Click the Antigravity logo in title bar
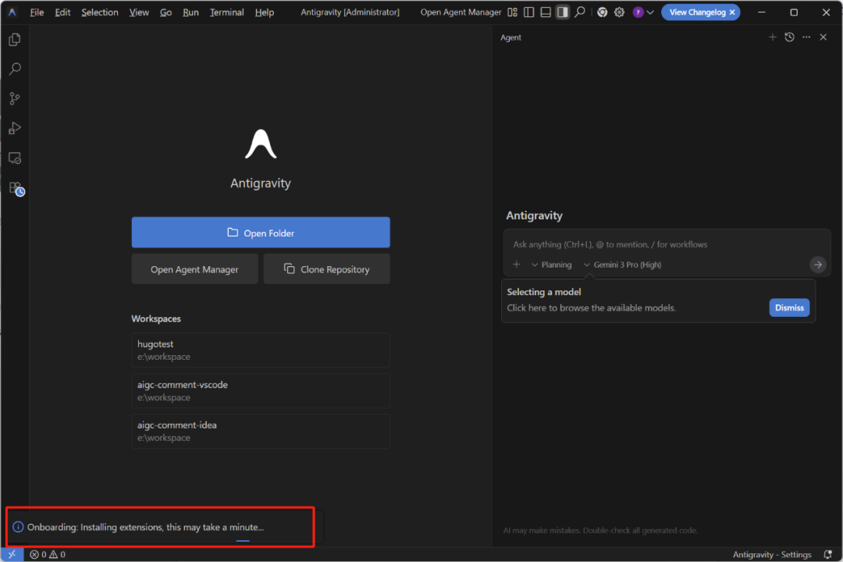843x562 pixels. [12, 12]
